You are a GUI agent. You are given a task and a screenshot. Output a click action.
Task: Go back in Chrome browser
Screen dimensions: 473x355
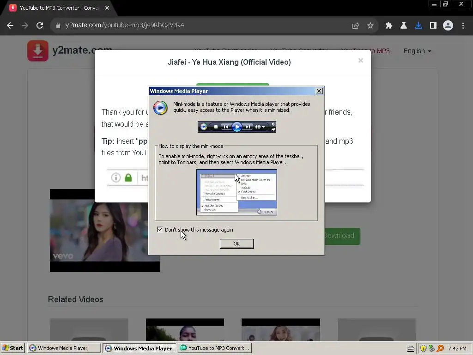10,25
